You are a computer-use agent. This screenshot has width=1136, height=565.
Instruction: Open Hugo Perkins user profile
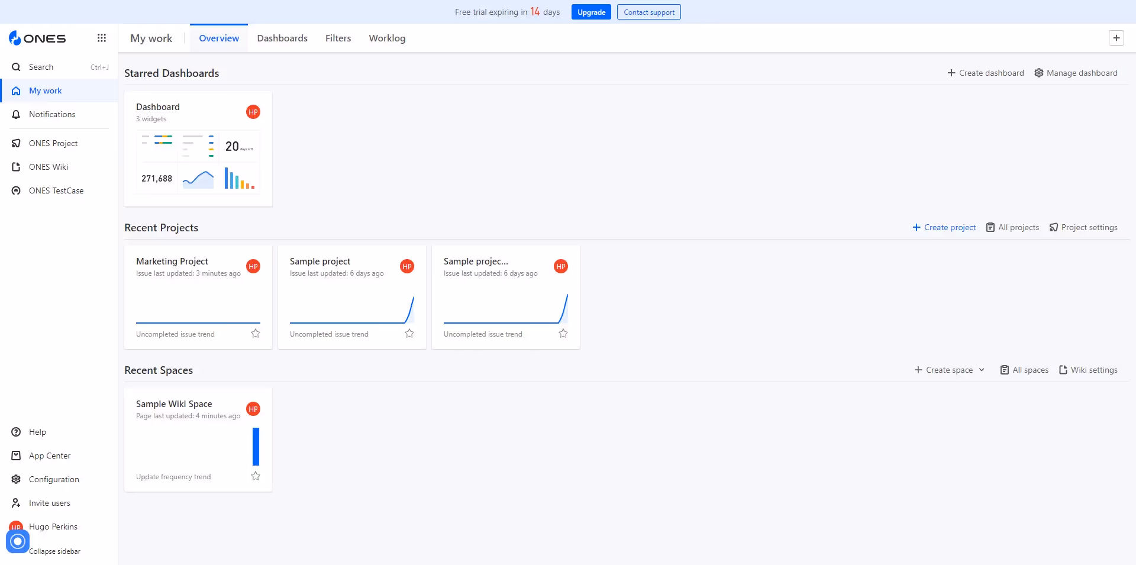point(53,527)
